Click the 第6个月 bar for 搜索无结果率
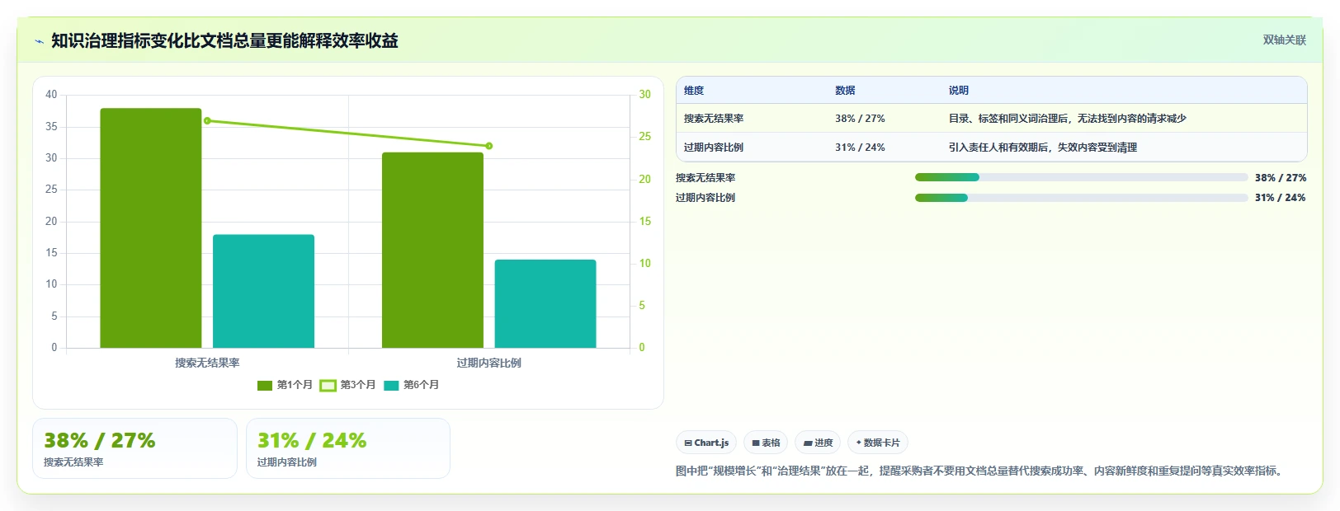Image resolution: width=1340 pixels, height=511 pixels. 263,291
